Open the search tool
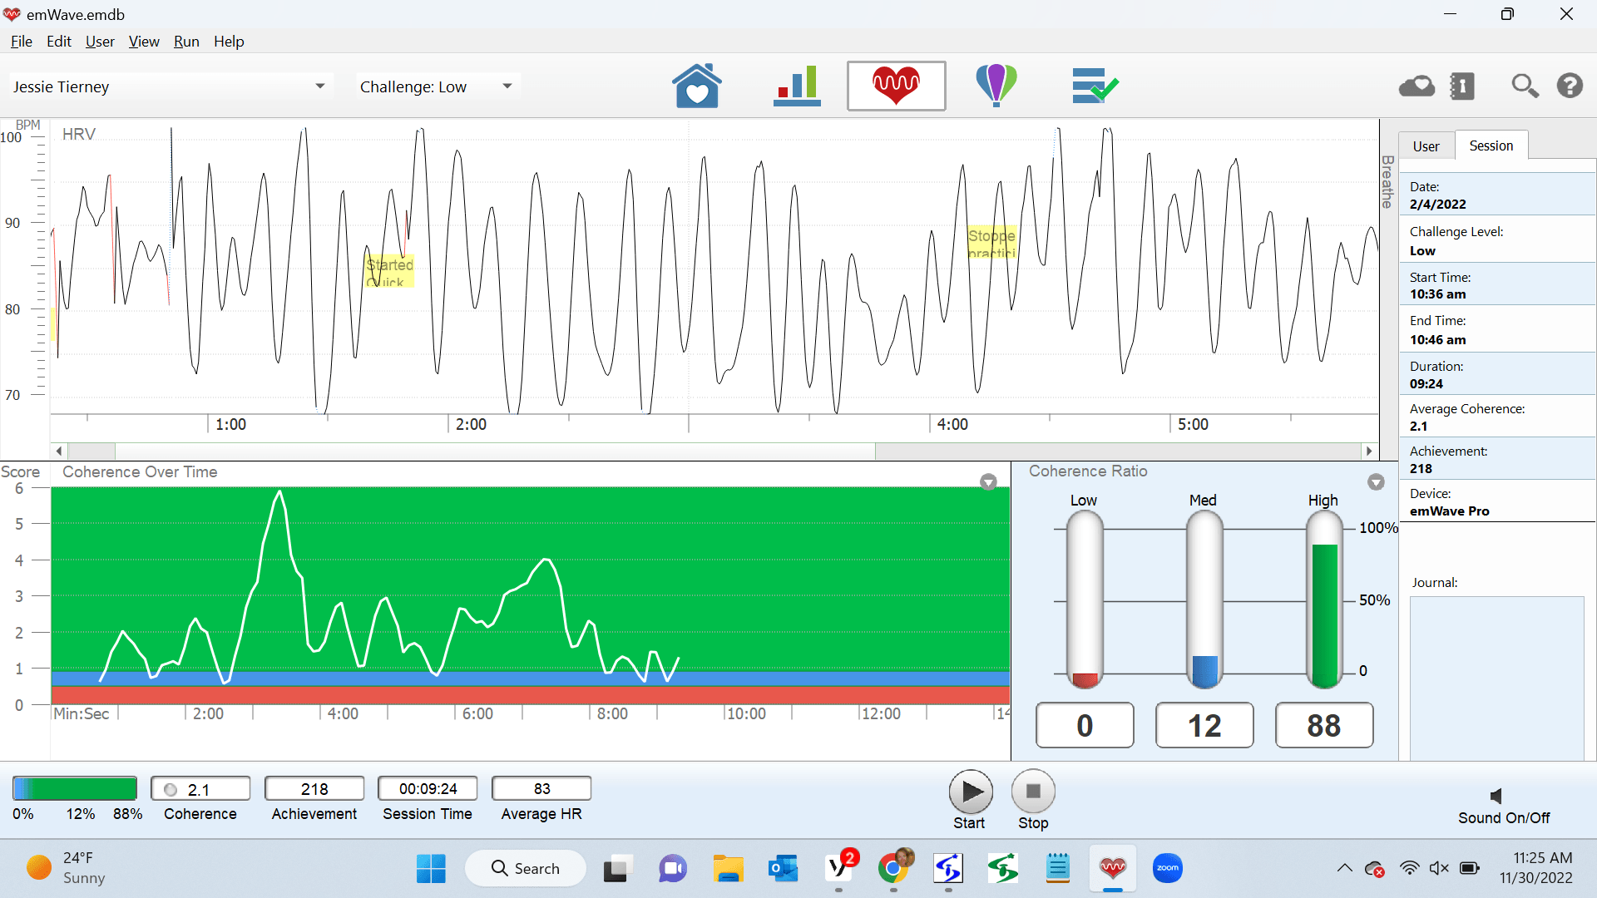Screen dimensions: 1597x898 [1525, 86]
